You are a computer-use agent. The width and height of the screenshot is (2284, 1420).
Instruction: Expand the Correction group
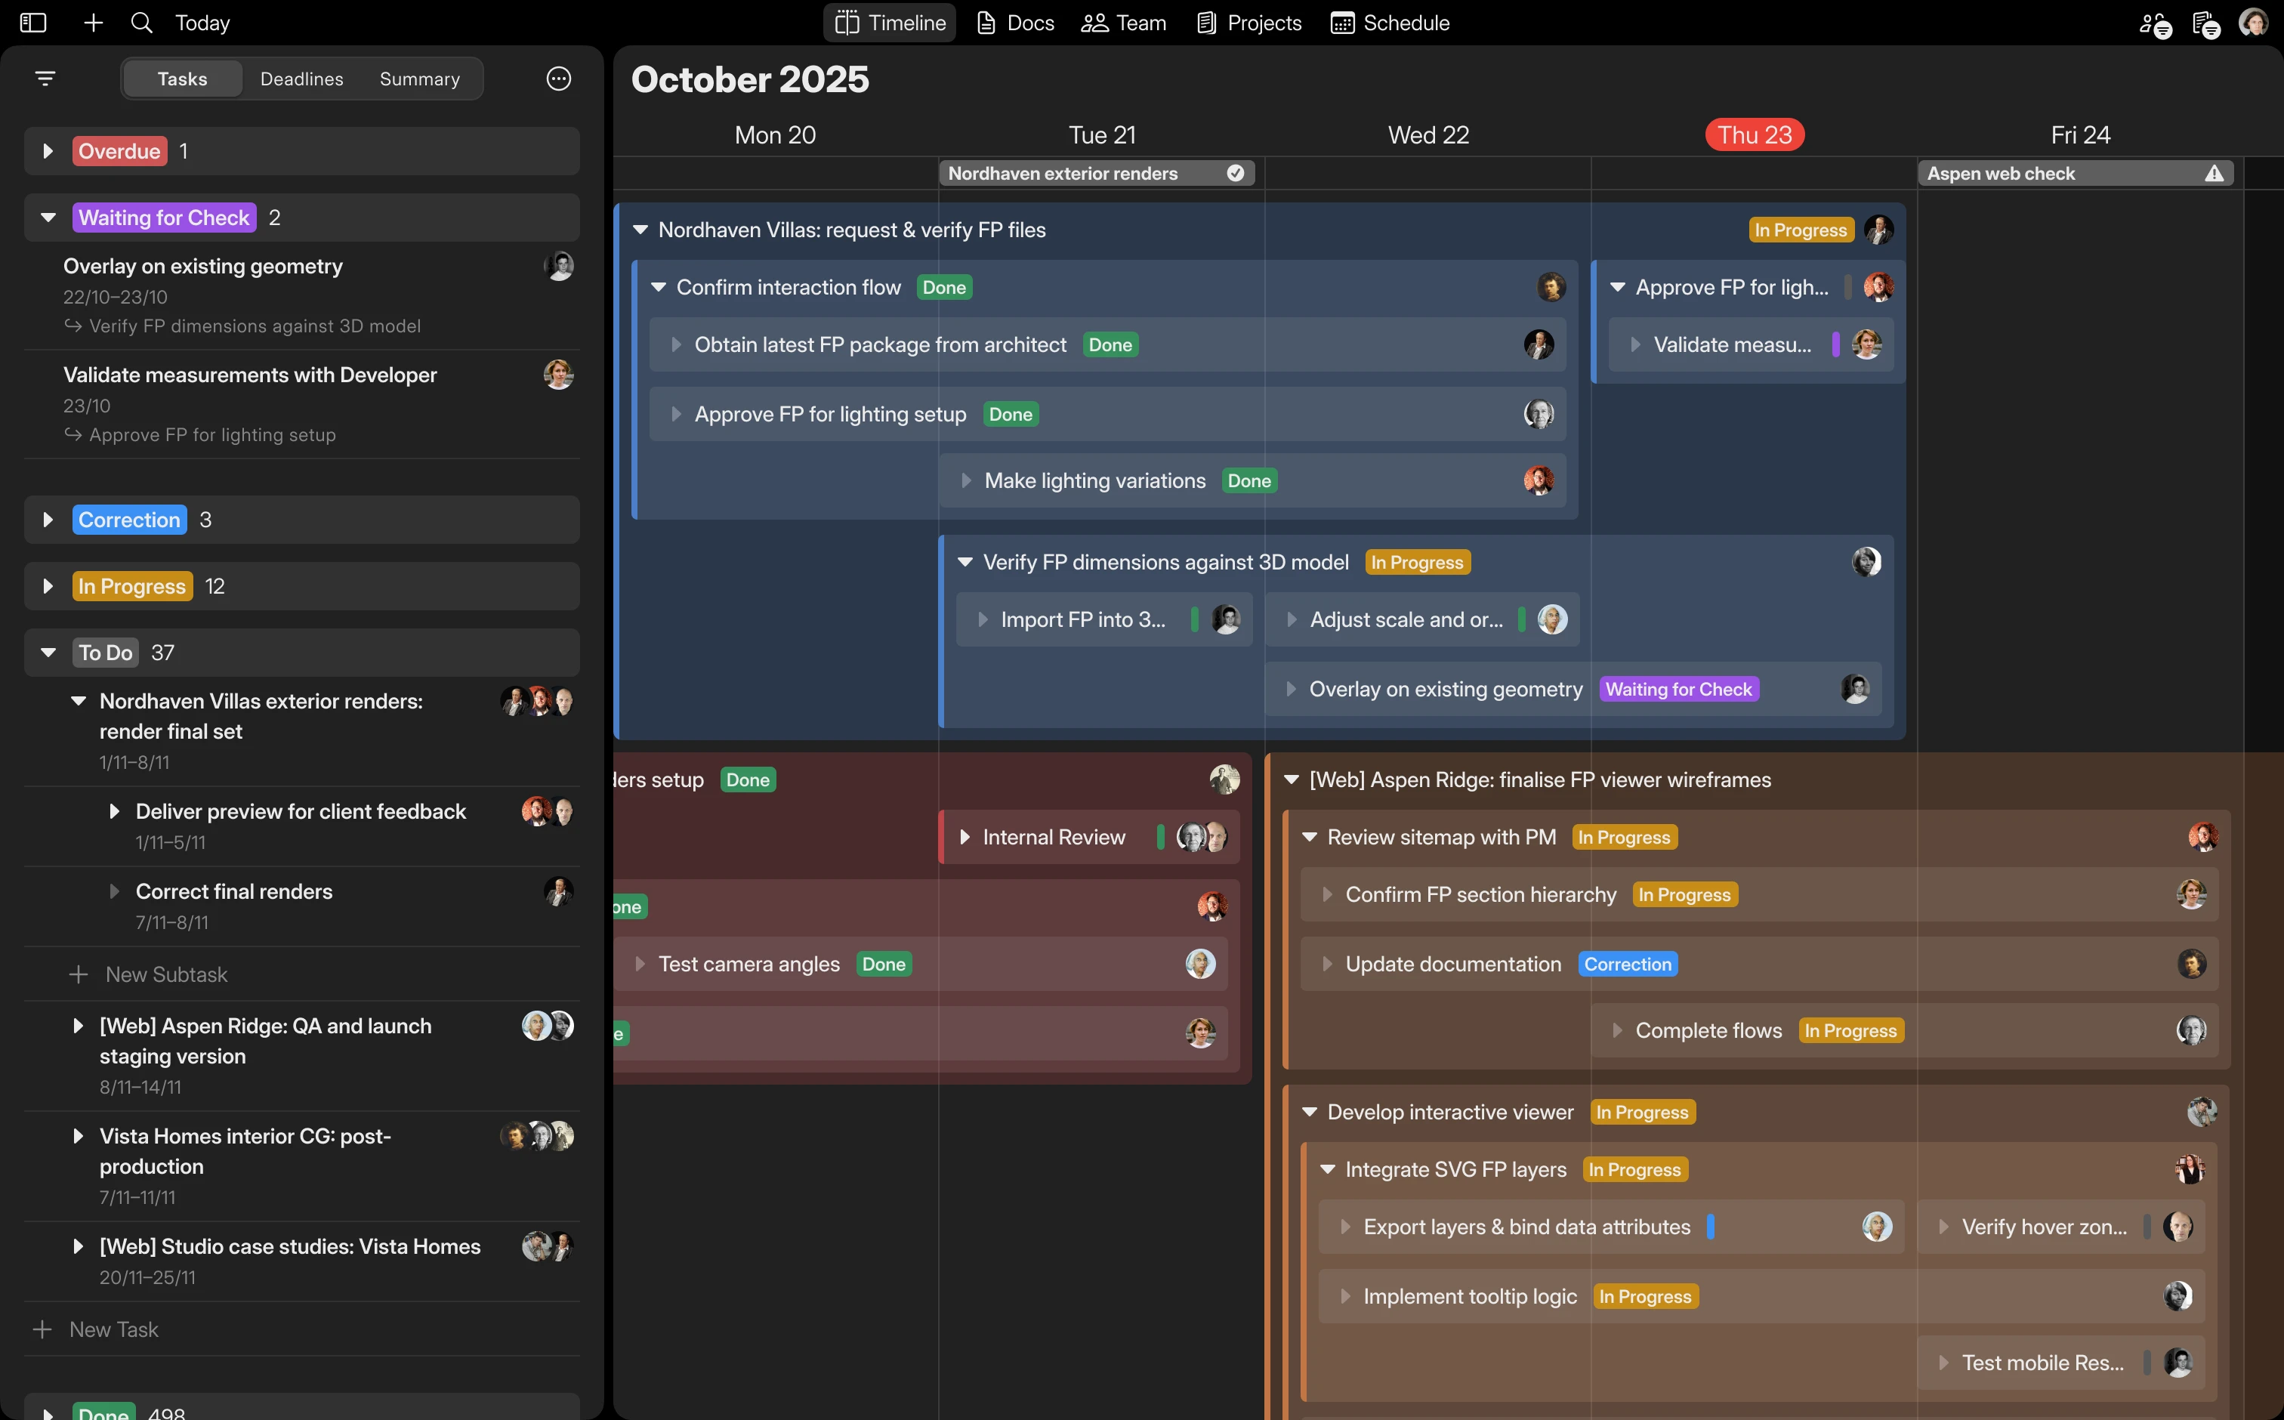(x=48, y=520)
